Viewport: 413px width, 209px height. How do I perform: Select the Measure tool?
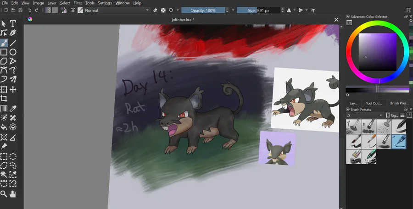point(13,137)
